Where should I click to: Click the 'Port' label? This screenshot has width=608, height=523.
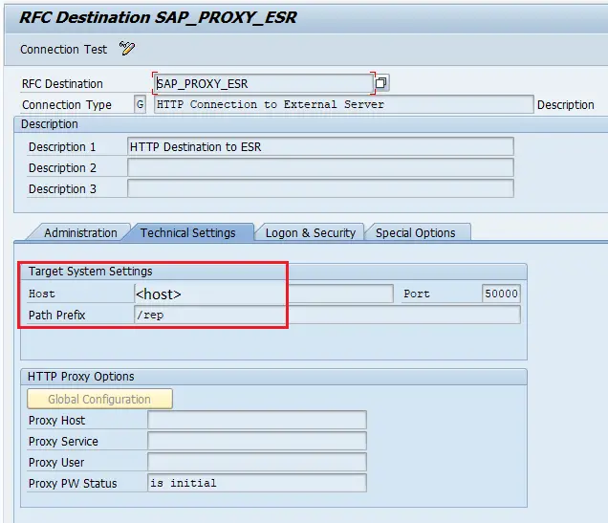417,294
